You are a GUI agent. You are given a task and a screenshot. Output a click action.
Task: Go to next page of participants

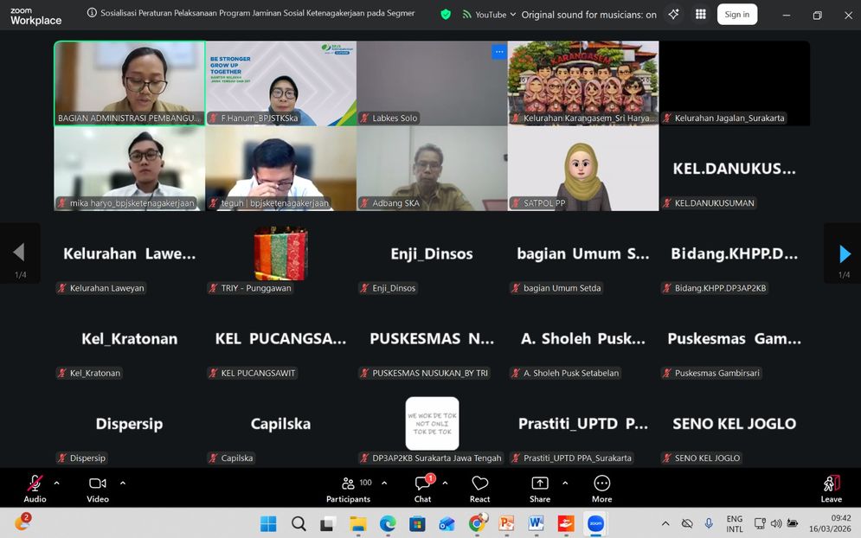tap(845, 253)
